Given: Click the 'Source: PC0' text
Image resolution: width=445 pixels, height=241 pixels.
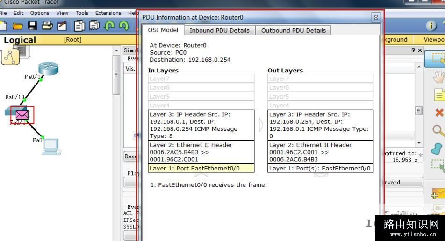Looking at the screenshot, I should pos(168,52).
